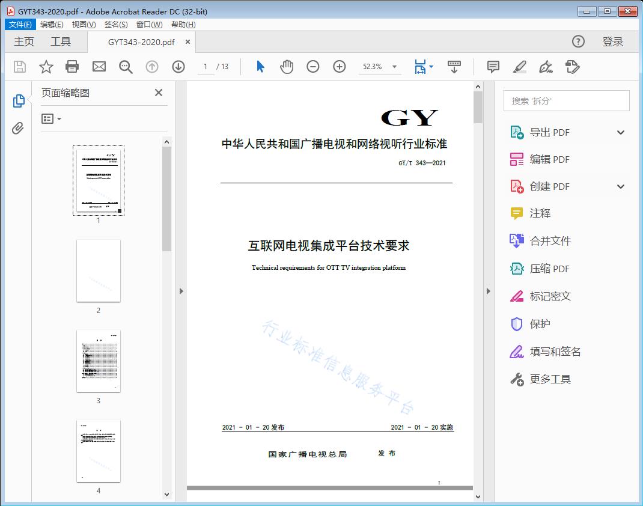The image size is (643, 506).
Task: Open the page thumbnails panel icon
Action: (x=18, y=100)
